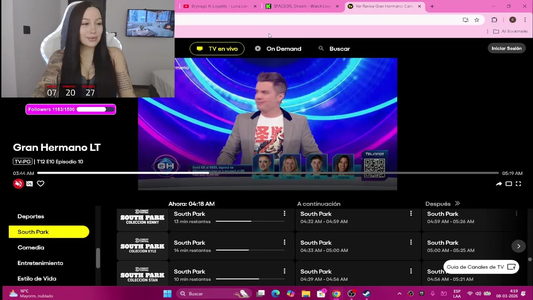Select the Estilo de Vida category
533x300 pixels.
[37, 279]
